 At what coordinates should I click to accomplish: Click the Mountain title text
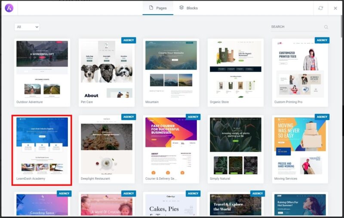[152, 102]
